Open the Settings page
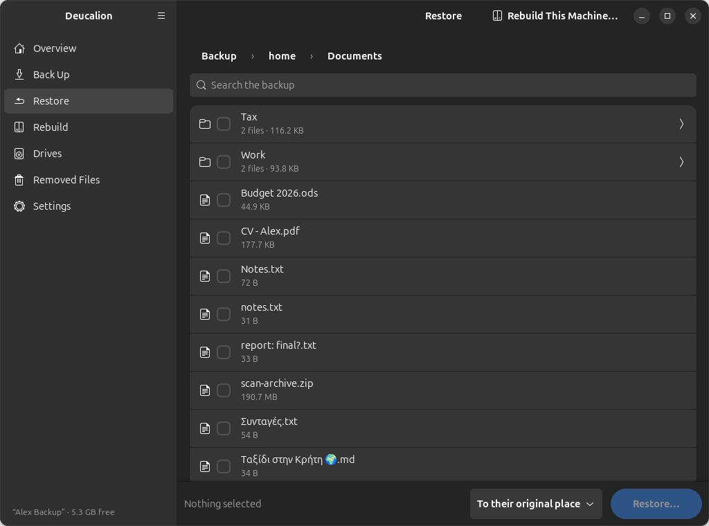This screenshot has width=709, height=526. click(x=89, y=206)
